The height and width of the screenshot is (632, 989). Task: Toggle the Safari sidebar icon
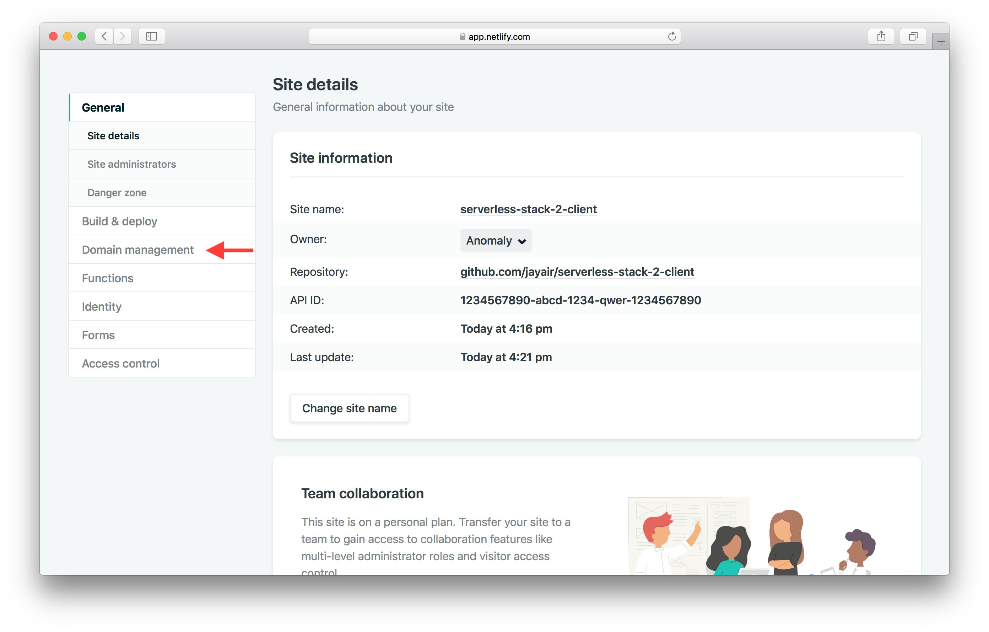(152, 37)
